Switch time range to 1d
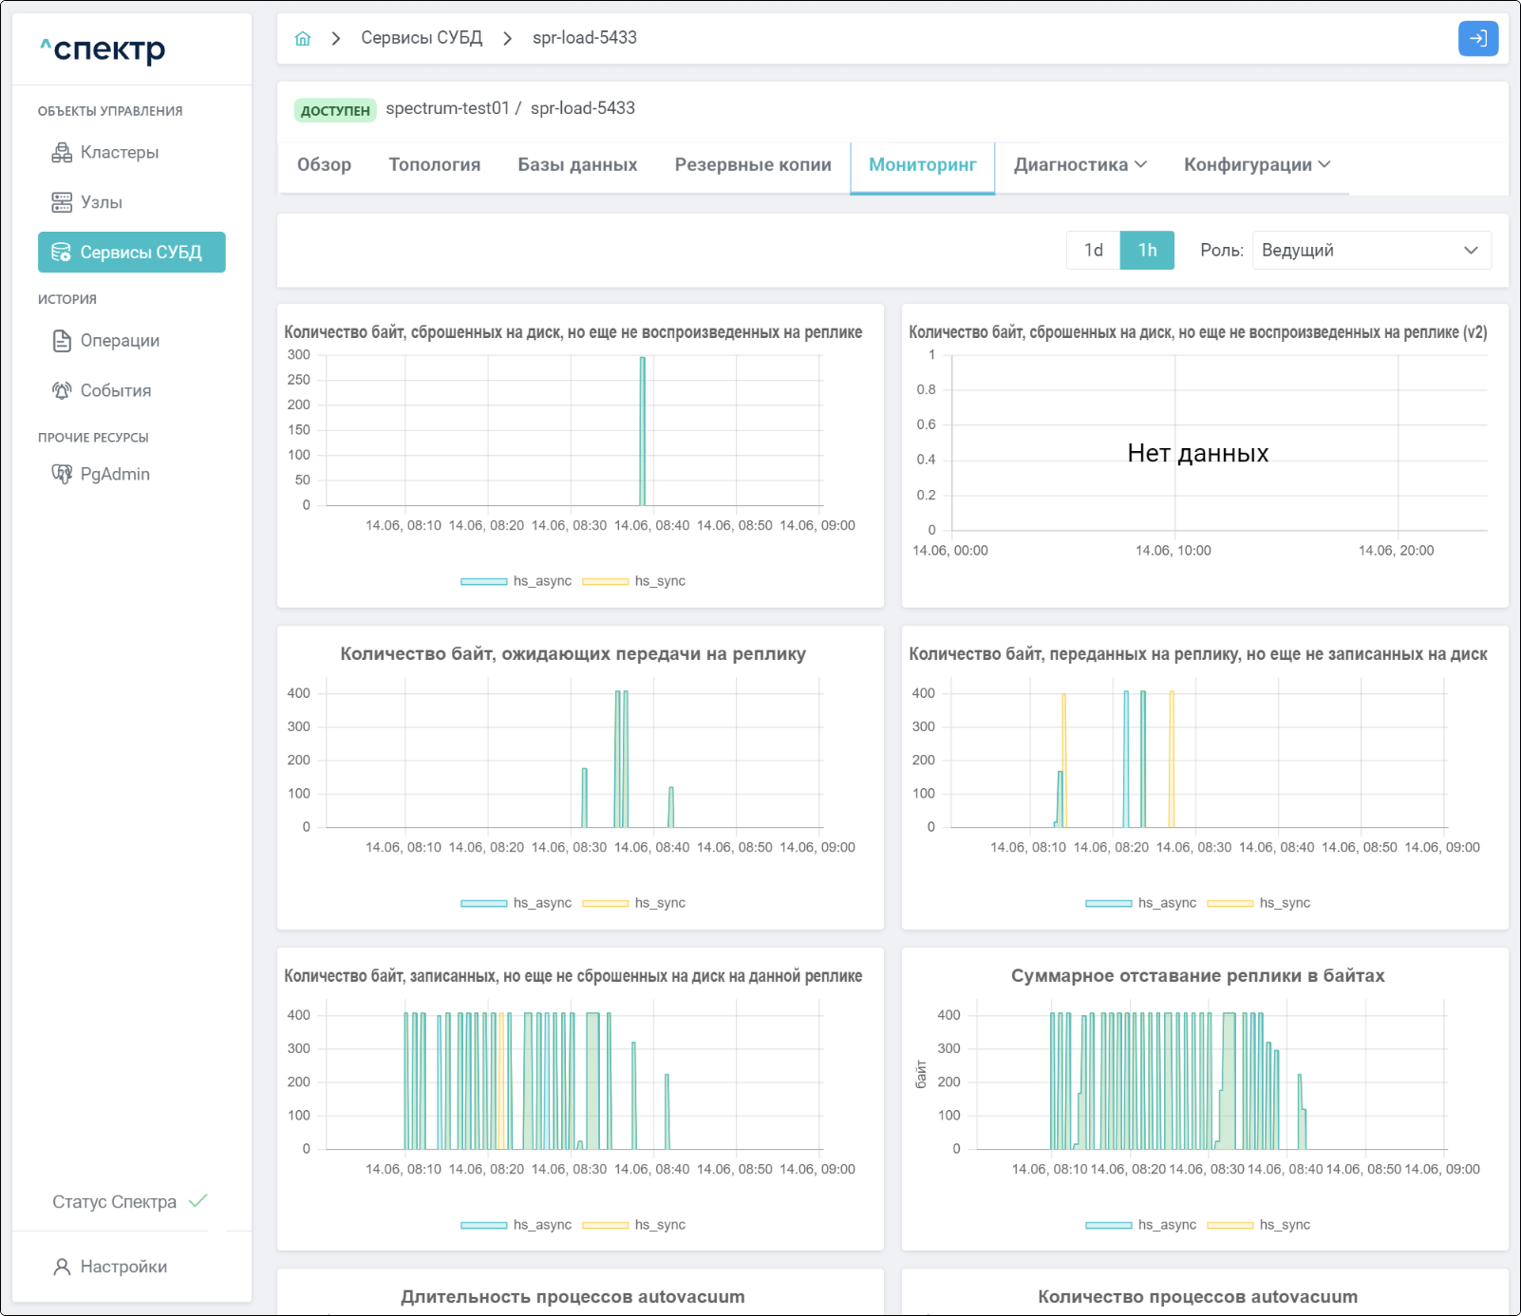The width and height of the screenshot is (1521, 1316). [1093, 251]
